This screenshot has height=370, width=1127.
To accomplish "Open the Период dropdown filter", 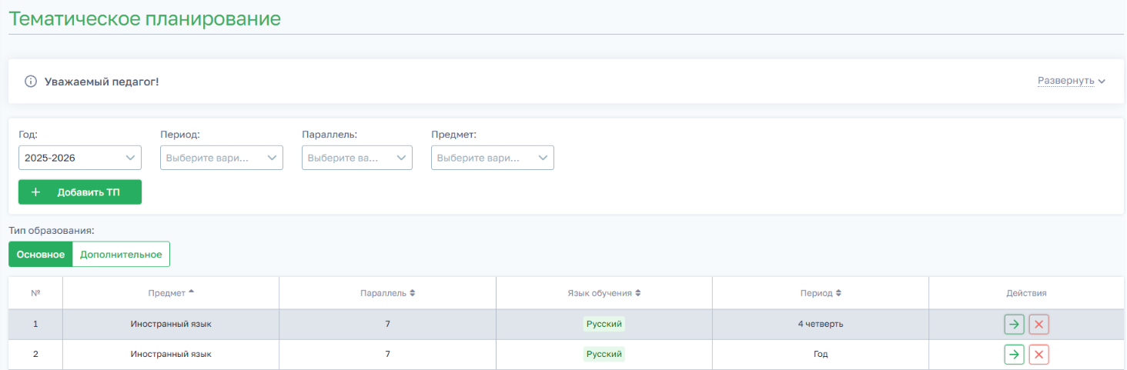I will tap(222, 158).
